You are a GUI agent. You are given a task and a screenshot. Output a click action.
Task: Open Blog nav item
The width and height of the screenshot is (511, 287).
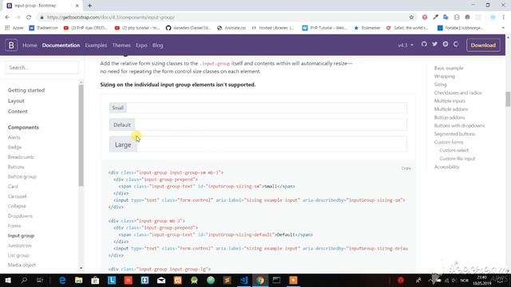click(158, 45)
